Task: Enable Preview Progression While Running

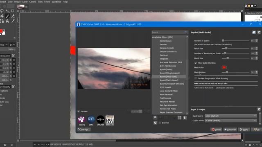Action: point(196,78)
